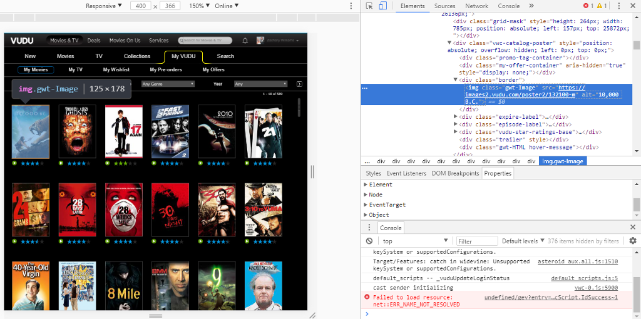Expand the Object properties section

coord(366,215)
